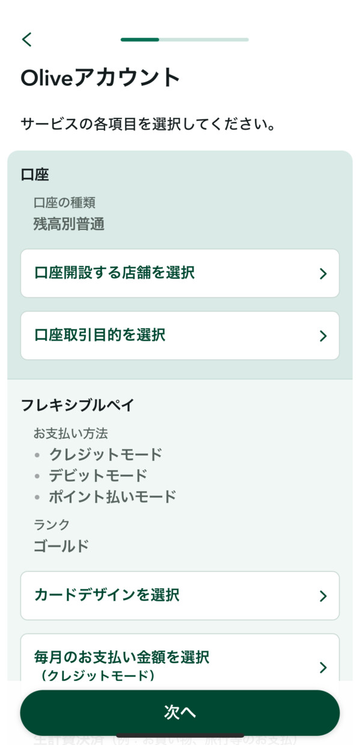Click the 残高別普通 account type text
This screenshot has width=360, height=745.
point(69,225)
